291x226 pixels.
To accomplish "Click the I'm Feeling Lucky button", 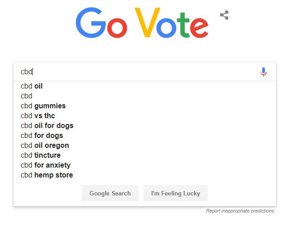I will [175, 193].
